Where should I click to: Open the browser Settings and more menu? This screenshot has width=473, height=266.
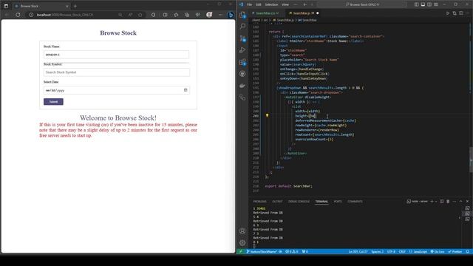click(x=220, y=15)
